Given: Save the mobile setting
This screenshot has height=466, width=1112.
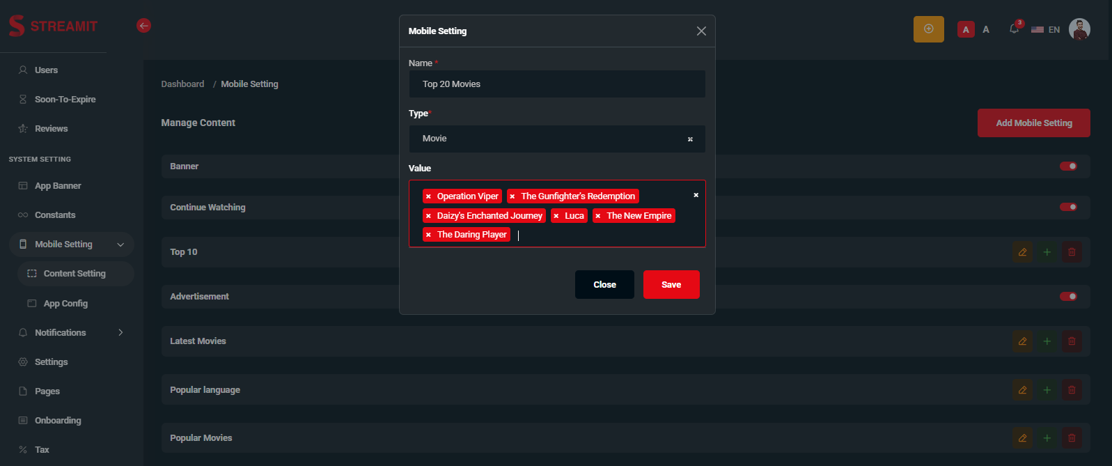Looking at the screenshot, I should pos(671,285).
